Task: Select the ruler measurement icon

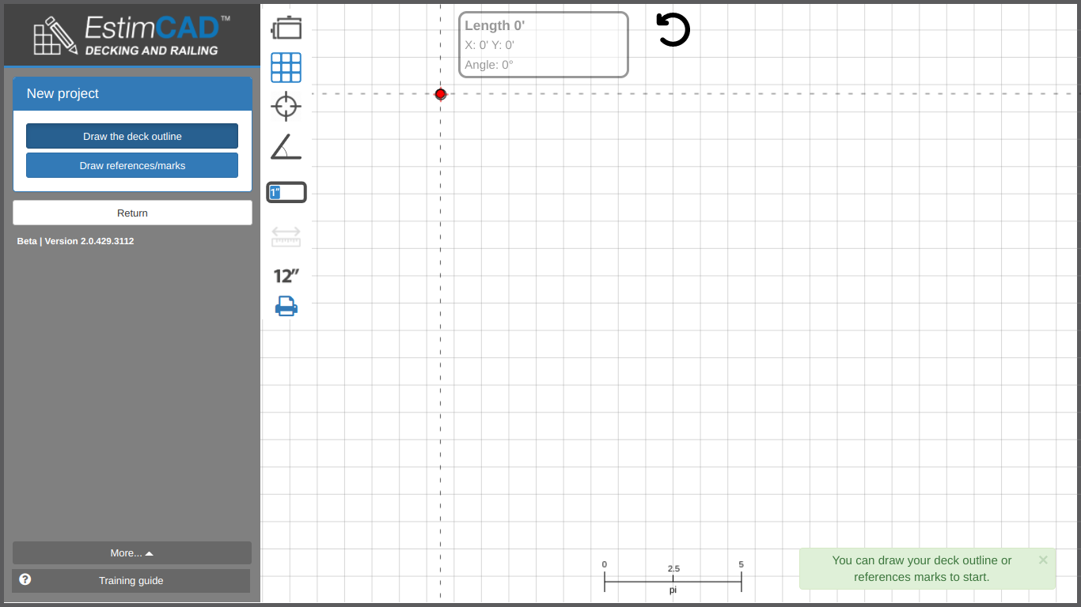Action: 286,236
